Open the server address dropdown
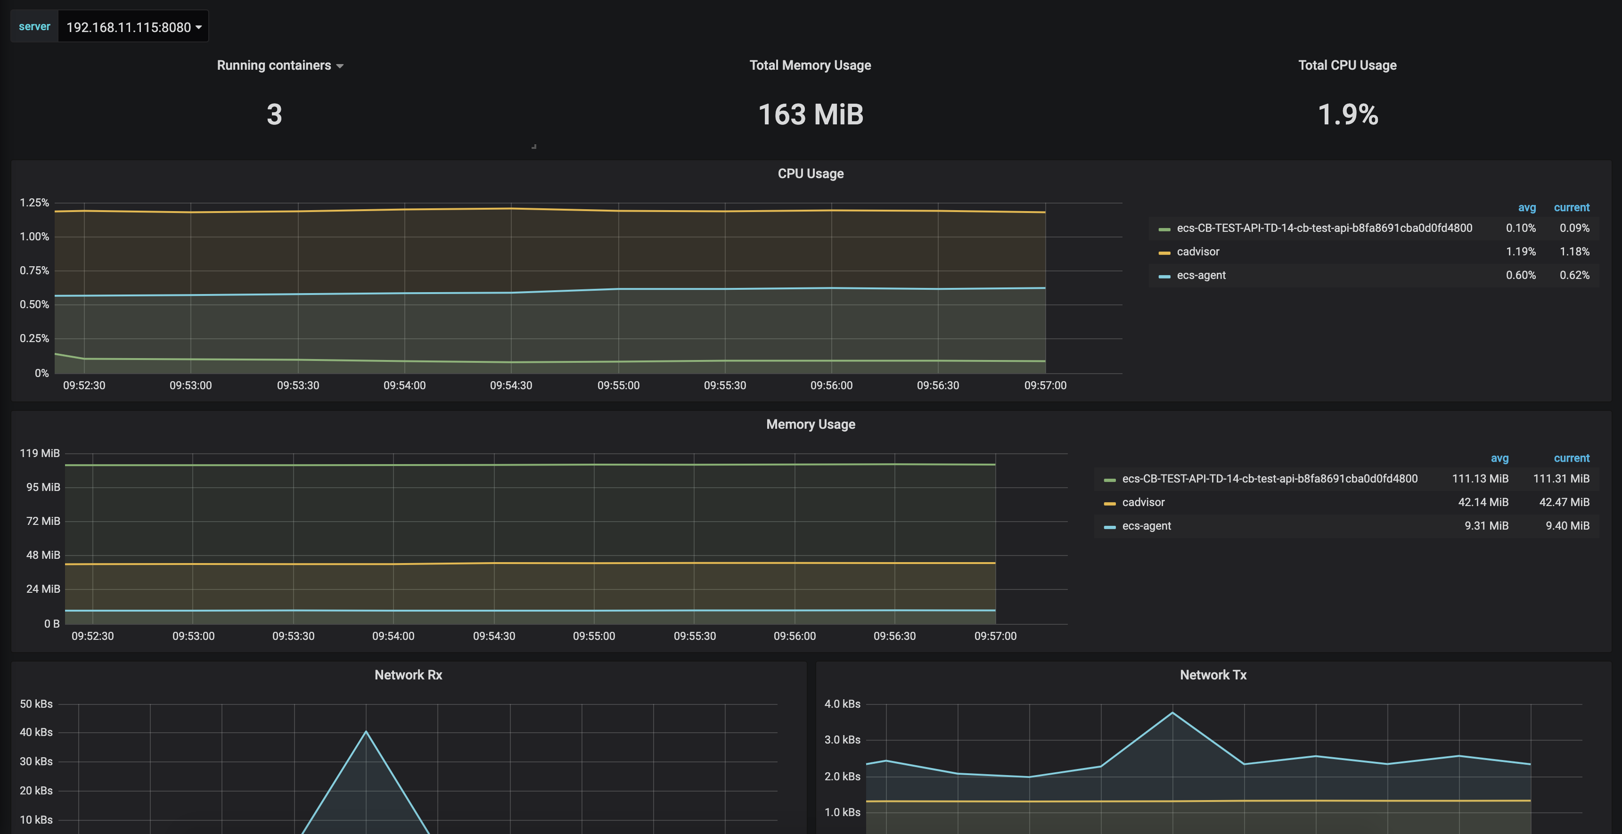 (x=133, y=27)
